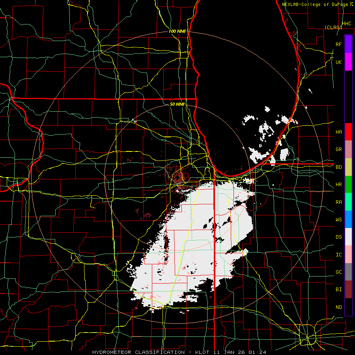Click the HA legend label
The width and height of the screenshot is (355, 355).
click(x=338, y=132)
